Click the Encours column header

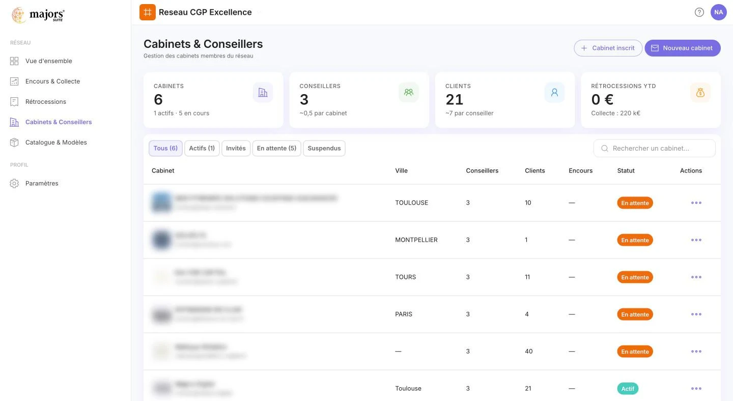[x=581, y=170]
